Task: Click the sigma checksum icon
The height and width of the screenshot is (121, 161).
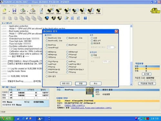Action: point(78,18)
